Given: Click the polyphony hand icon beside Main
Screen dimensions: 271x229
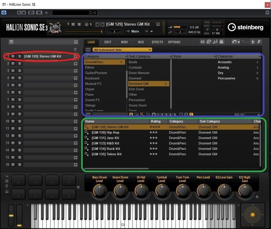Looking at the screenshot, I should coord(146,31).
